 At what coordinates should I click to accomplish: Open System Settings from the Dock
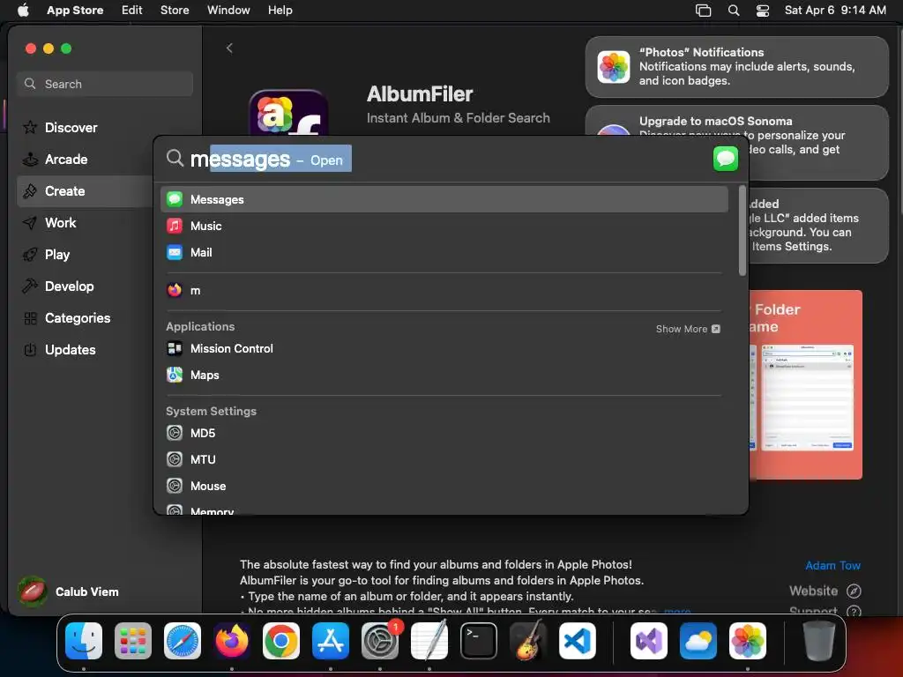tap(380, 641)
